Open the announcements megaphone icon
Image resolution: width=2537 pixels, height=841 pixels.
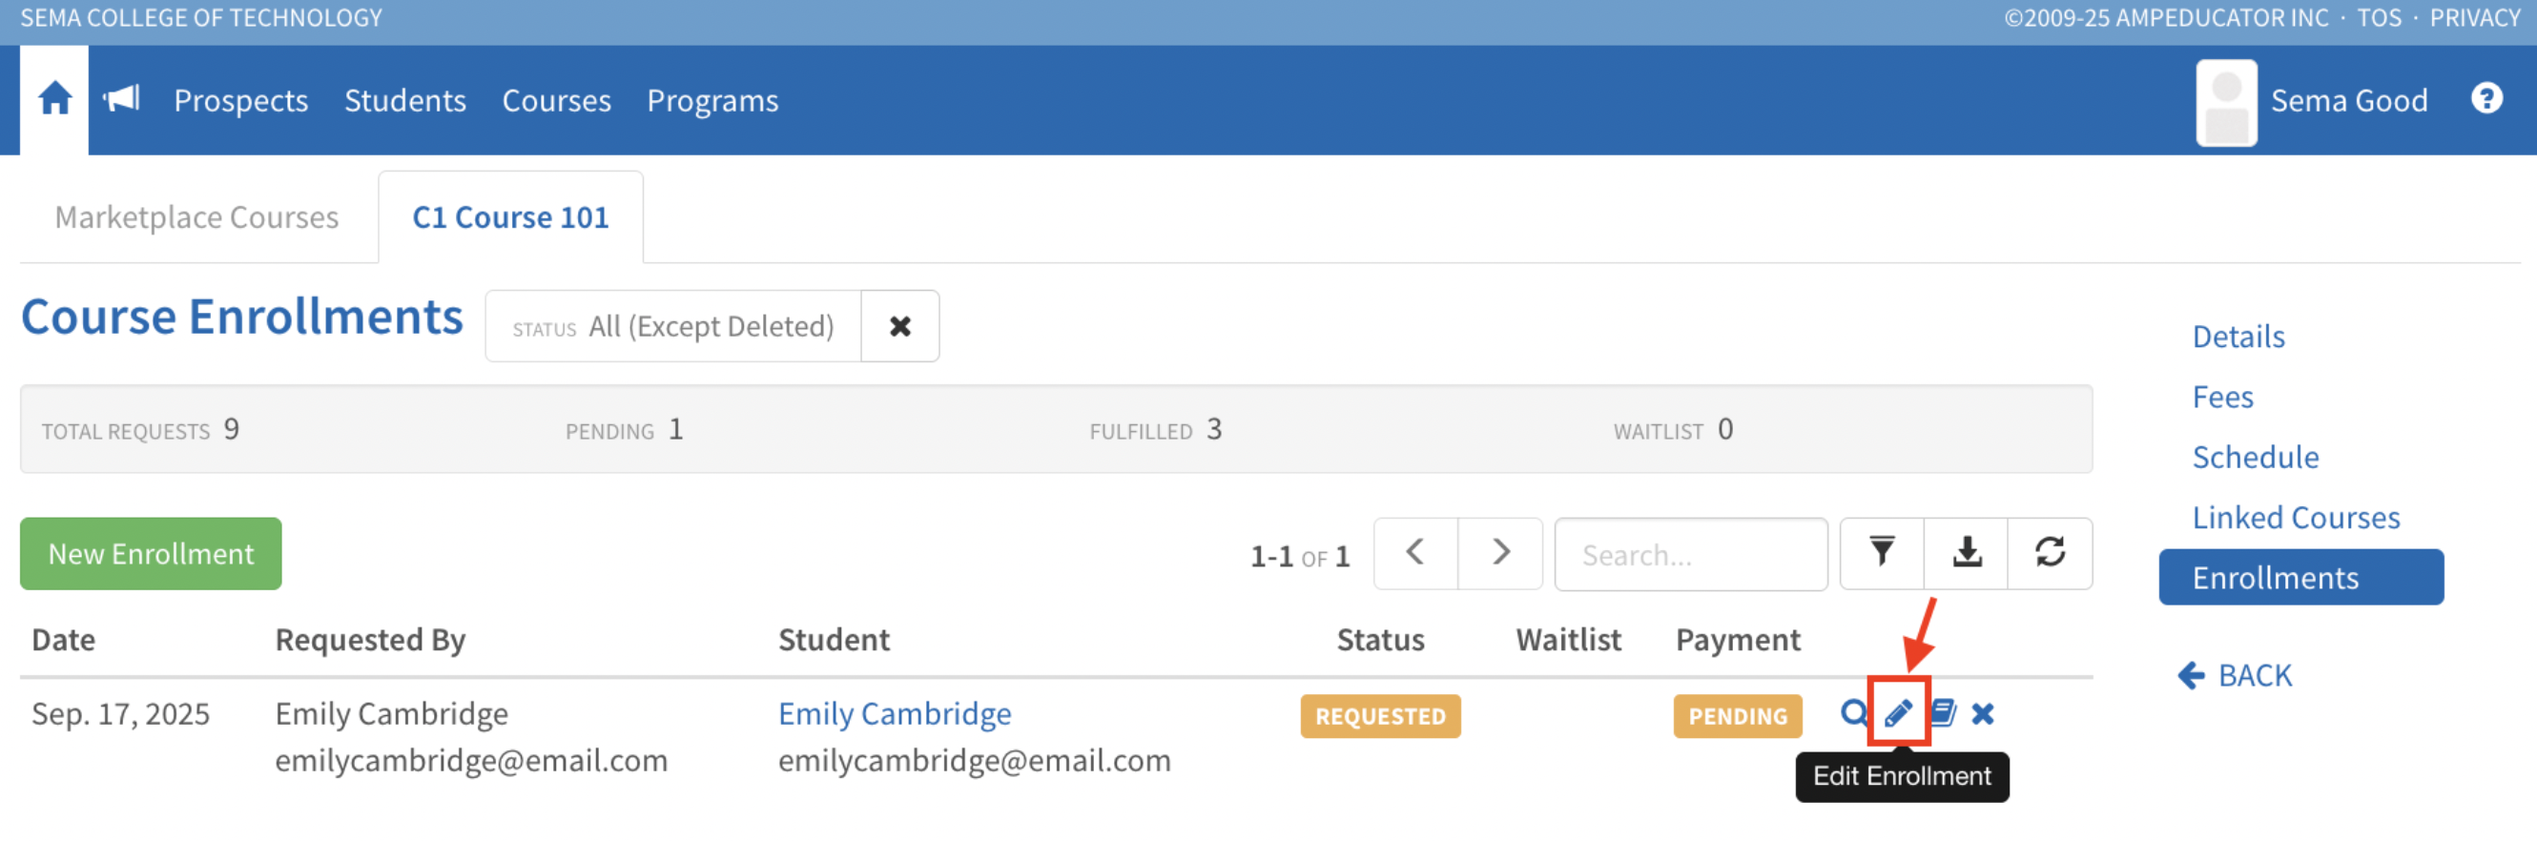point(122,98)
